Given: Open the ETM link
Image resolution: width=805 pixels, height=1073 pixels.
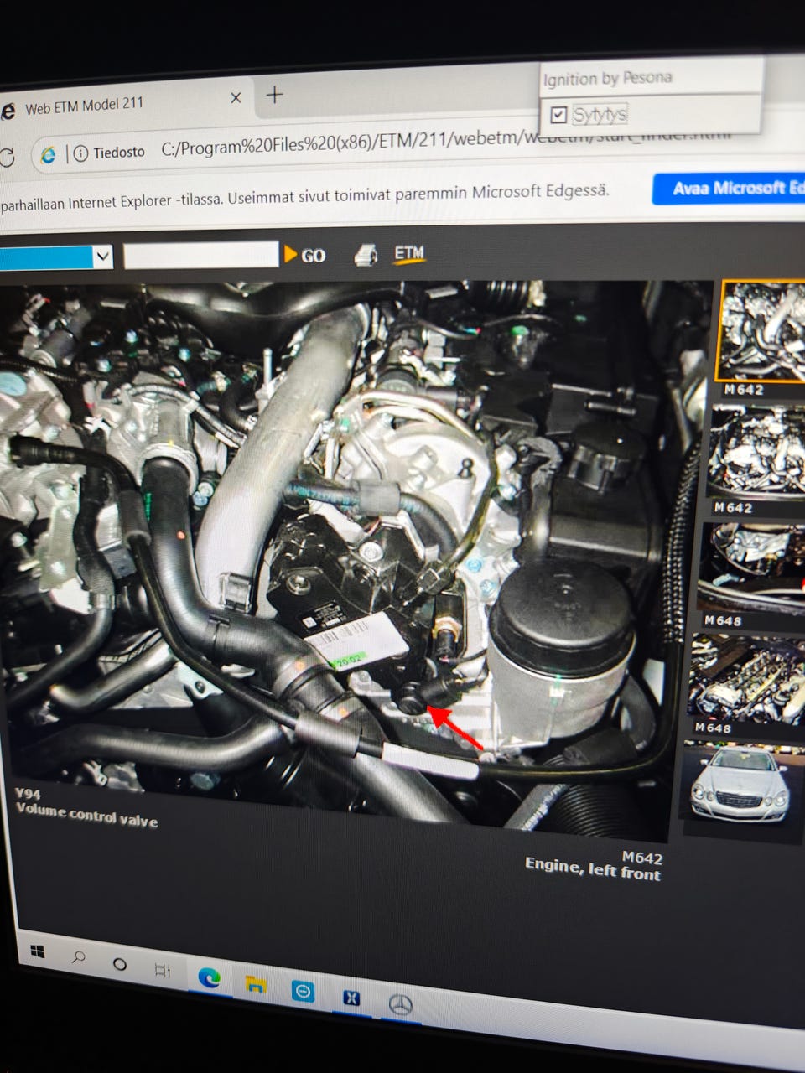Looking at the screenshot, I should click(409, 253).
